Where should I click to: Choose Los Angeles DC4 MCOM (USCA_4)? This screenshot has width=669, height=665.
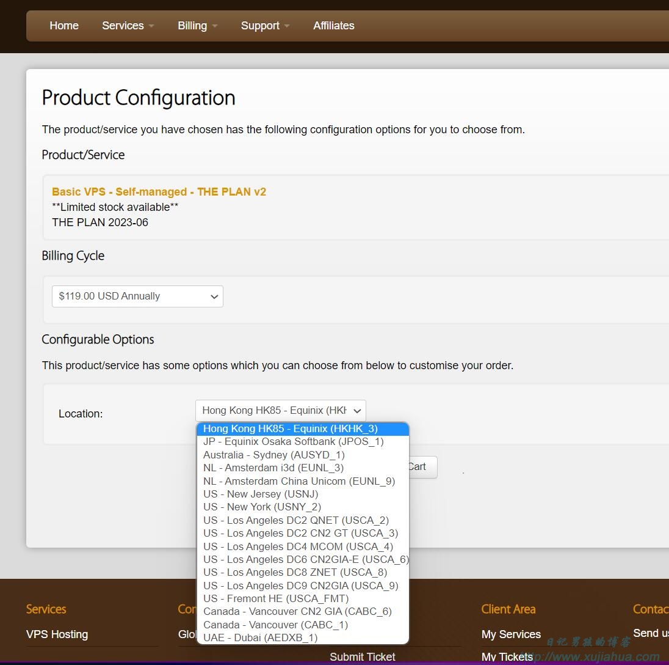coord(303,546)
